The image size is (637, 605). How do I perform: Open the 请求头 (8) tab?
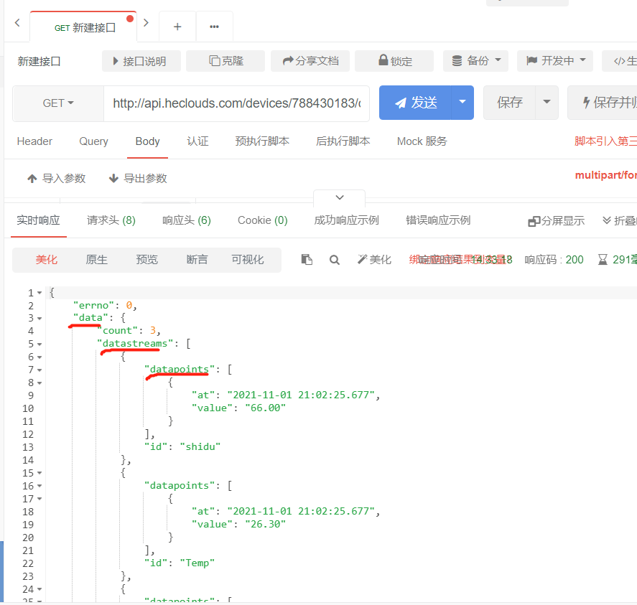[111, 220]
